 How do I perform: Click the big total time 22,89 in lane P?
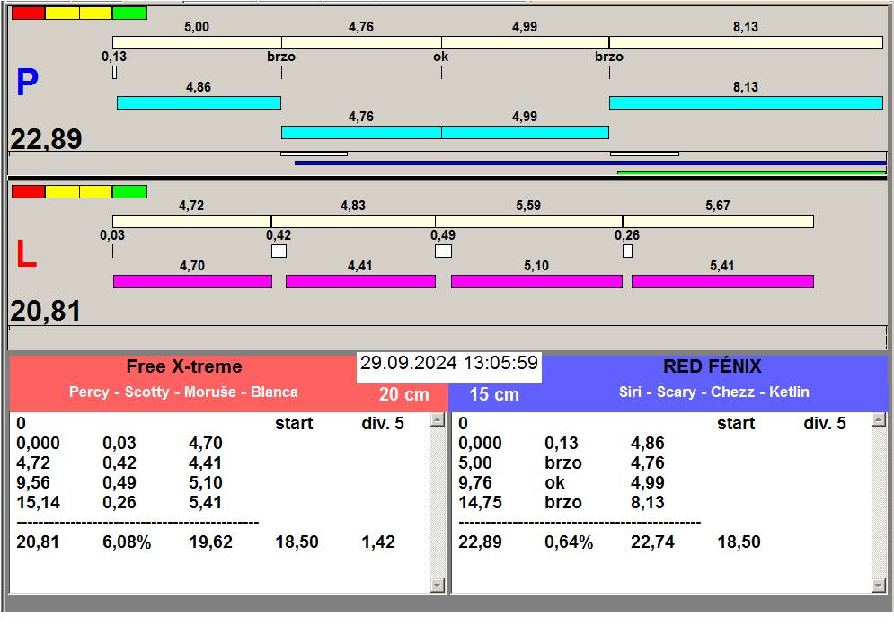[46, 139]
